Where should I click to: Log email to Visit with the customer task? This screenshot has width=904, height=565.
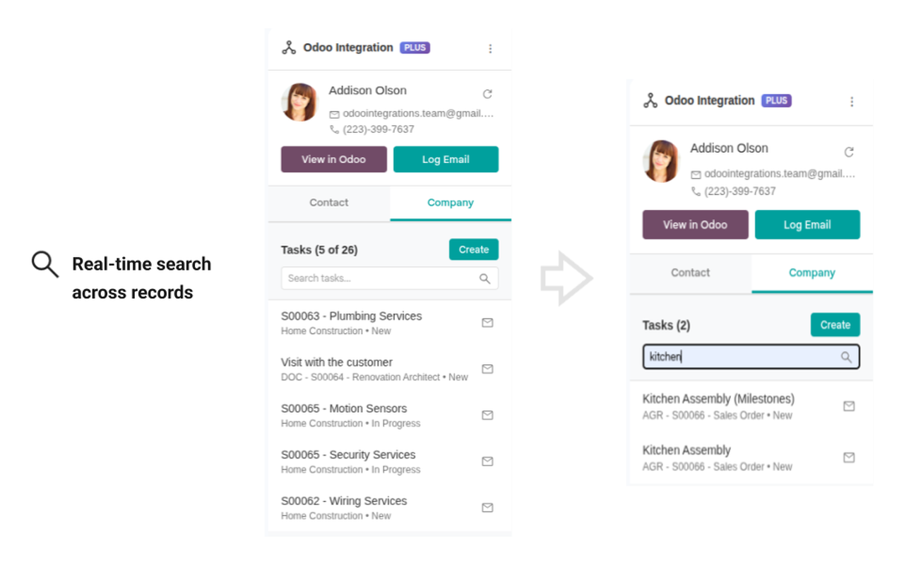click(x=487, y=369)
